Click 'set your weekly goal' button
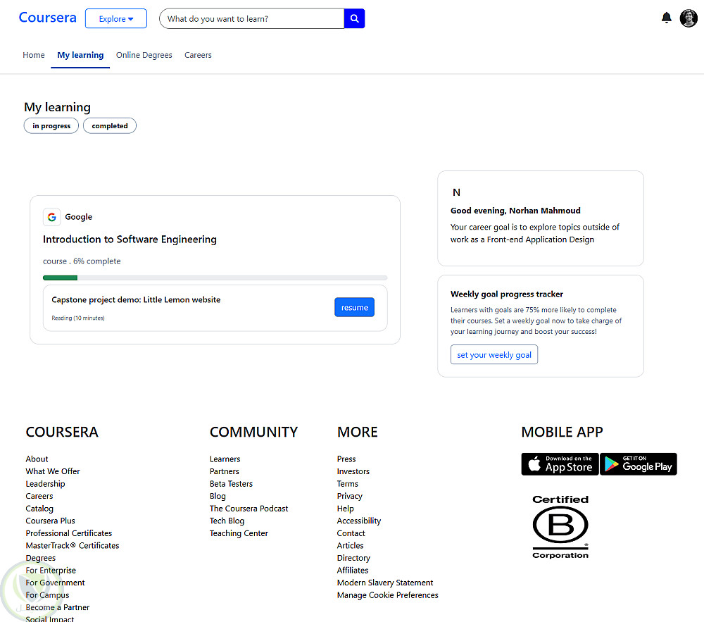 (494, 355)
